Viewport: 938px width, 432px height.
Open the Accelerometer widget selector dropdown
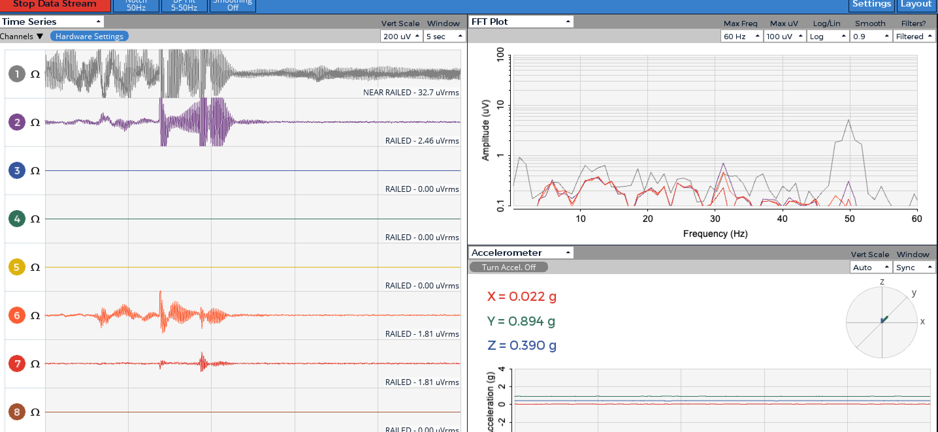521,252
